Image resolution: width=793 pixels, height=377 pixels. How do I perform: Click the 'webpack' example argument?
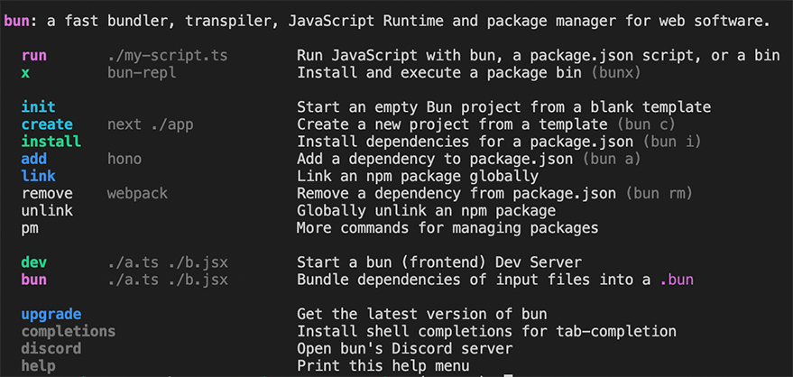137,194
